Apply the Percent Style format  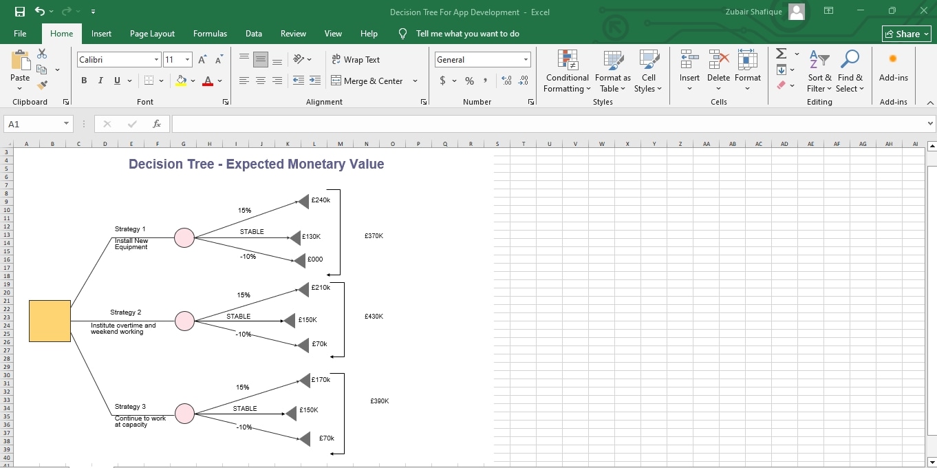coord(468,81)
